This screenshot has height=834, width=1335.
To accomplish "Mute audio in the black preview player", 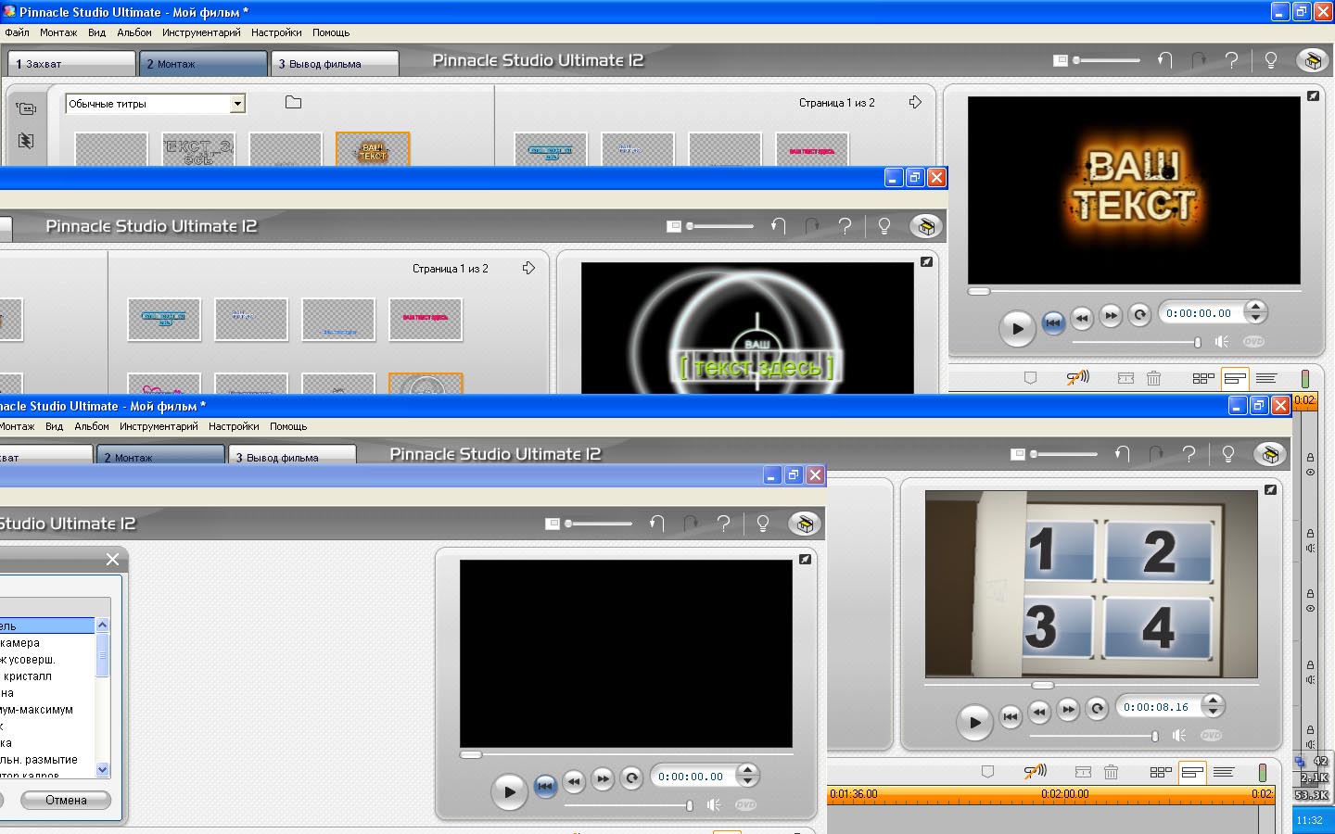I will (714, 805).
